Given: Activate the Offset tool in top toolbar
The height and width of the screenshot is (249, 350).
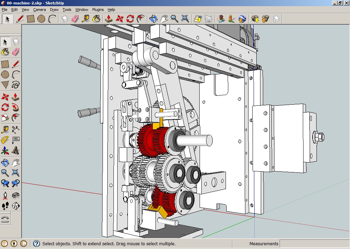Looking at the screenshot, I should click(141, 19).
